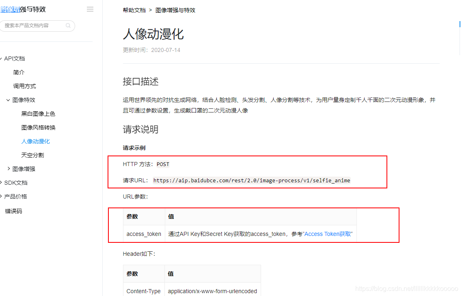This screenshot has width=462, height=296.
Task: Click the 请求URL endpoint text
Action: point(252,180)
